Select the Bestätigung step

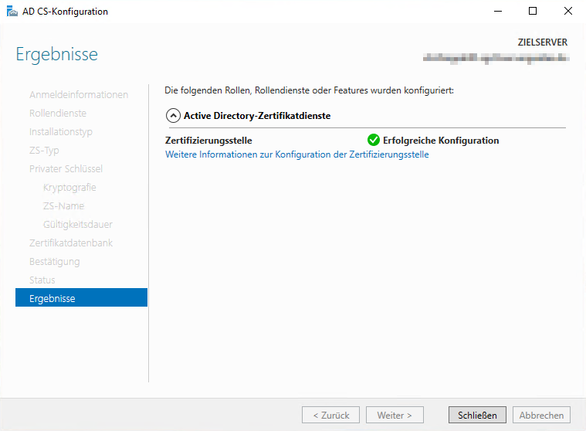coord(55,261)
